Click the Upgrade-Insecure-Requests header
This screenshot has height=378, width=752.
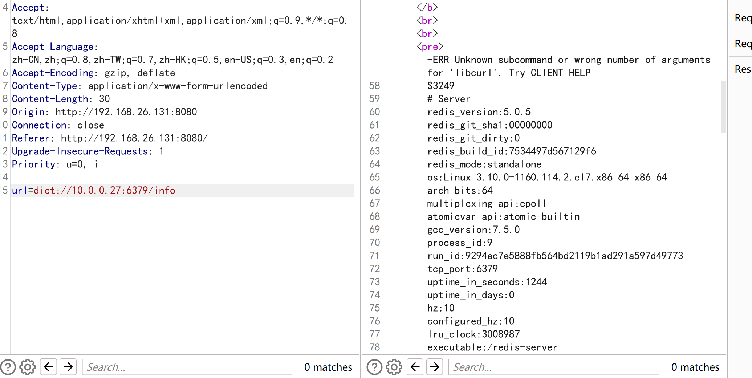pyautogui.click(x=88, y=151)
